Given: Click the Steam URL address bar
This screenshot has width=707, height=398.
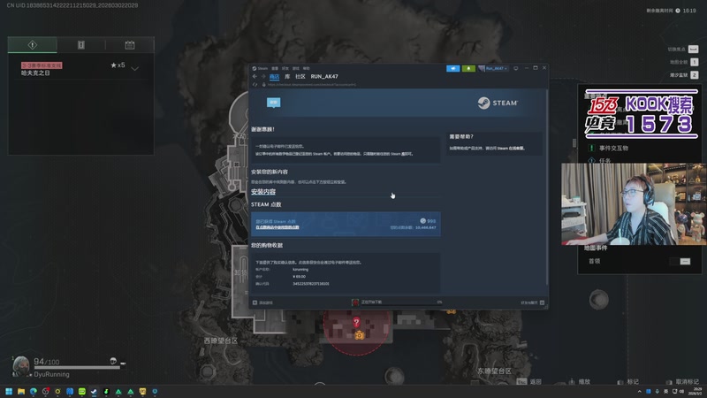Looking at the screenshot, I should (x=311, y=84).
